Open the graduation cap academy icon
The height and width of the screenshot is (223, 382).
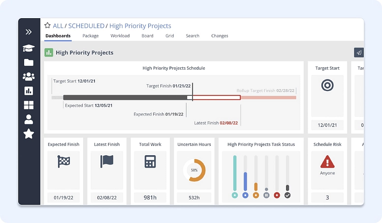[x=29, y=48]
